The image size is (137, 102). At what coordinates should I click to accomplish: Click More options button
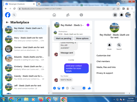(x=82, y=38)
